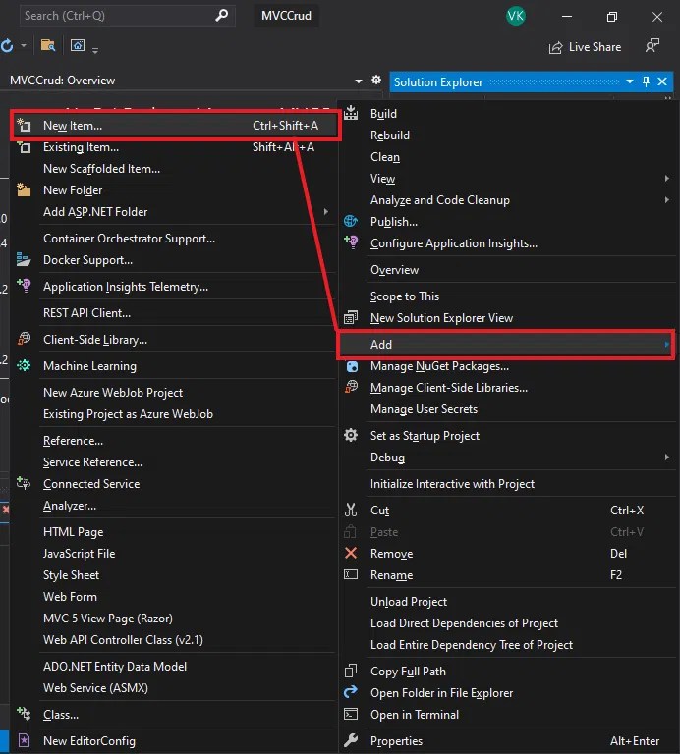680x754 pixels.
Task: Close the Solution Explorer panel
Action: [x=662, y=81]
